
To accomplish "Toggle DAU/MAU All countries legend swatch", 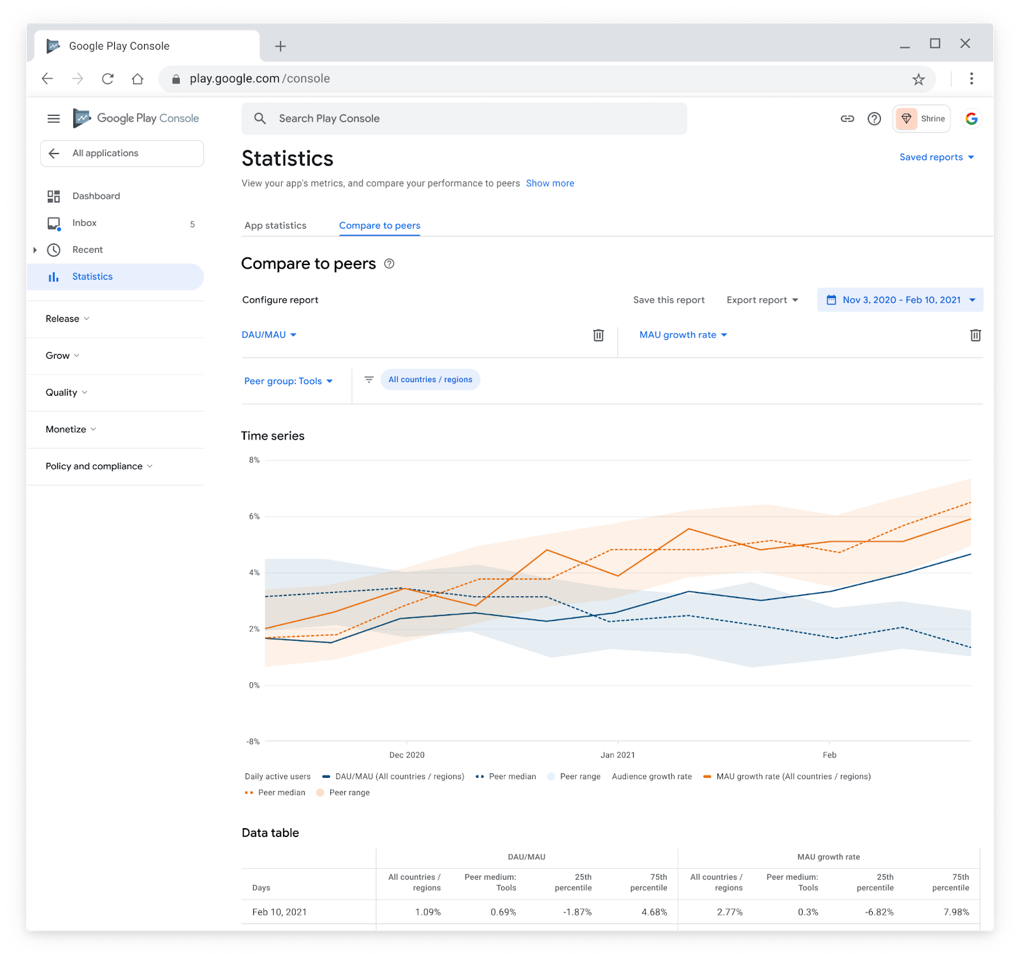I will 326,777.
